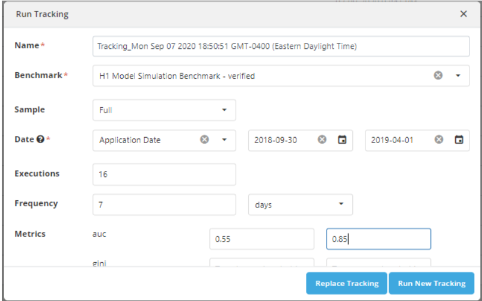Select the auc lower value 0.55 field
482x301 pixels.
click(261, 239)
